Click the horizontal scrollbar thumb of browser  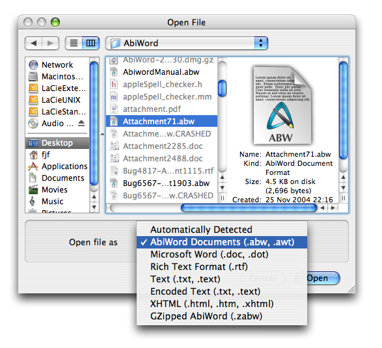pyautogui.click(x=249, y=207)
